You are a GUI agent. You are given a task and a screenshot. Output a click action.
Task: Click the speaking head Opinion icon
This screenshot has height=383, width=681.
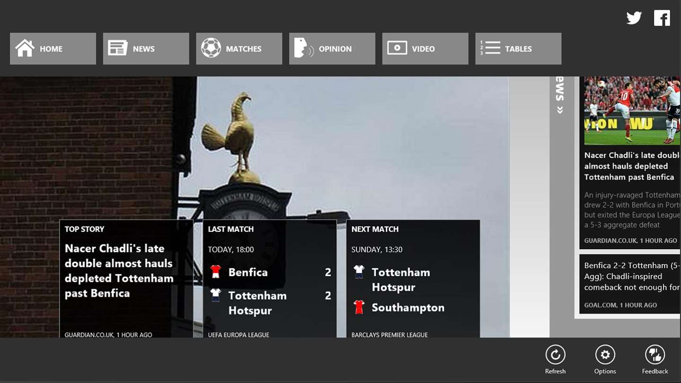click(304, 48)
